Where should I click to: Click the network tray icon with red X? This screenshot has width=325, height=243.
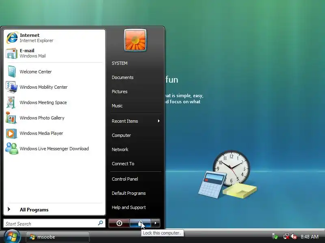coord(286,237)
